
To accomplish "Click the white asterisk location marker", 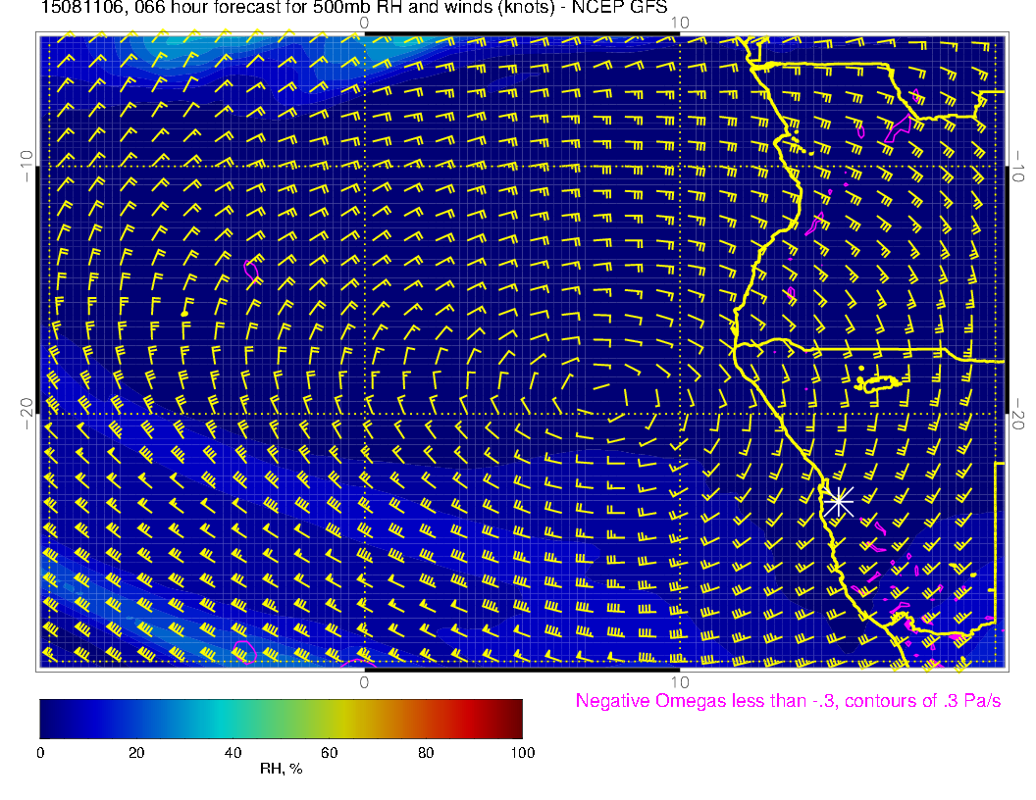I will pyautogui.click(x=838, y=501).
